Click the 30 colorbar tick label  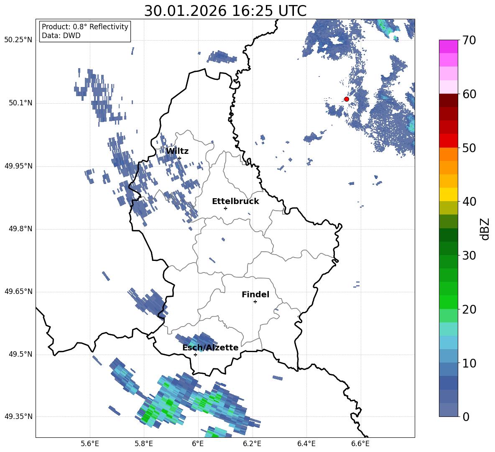tap(469, 255)
